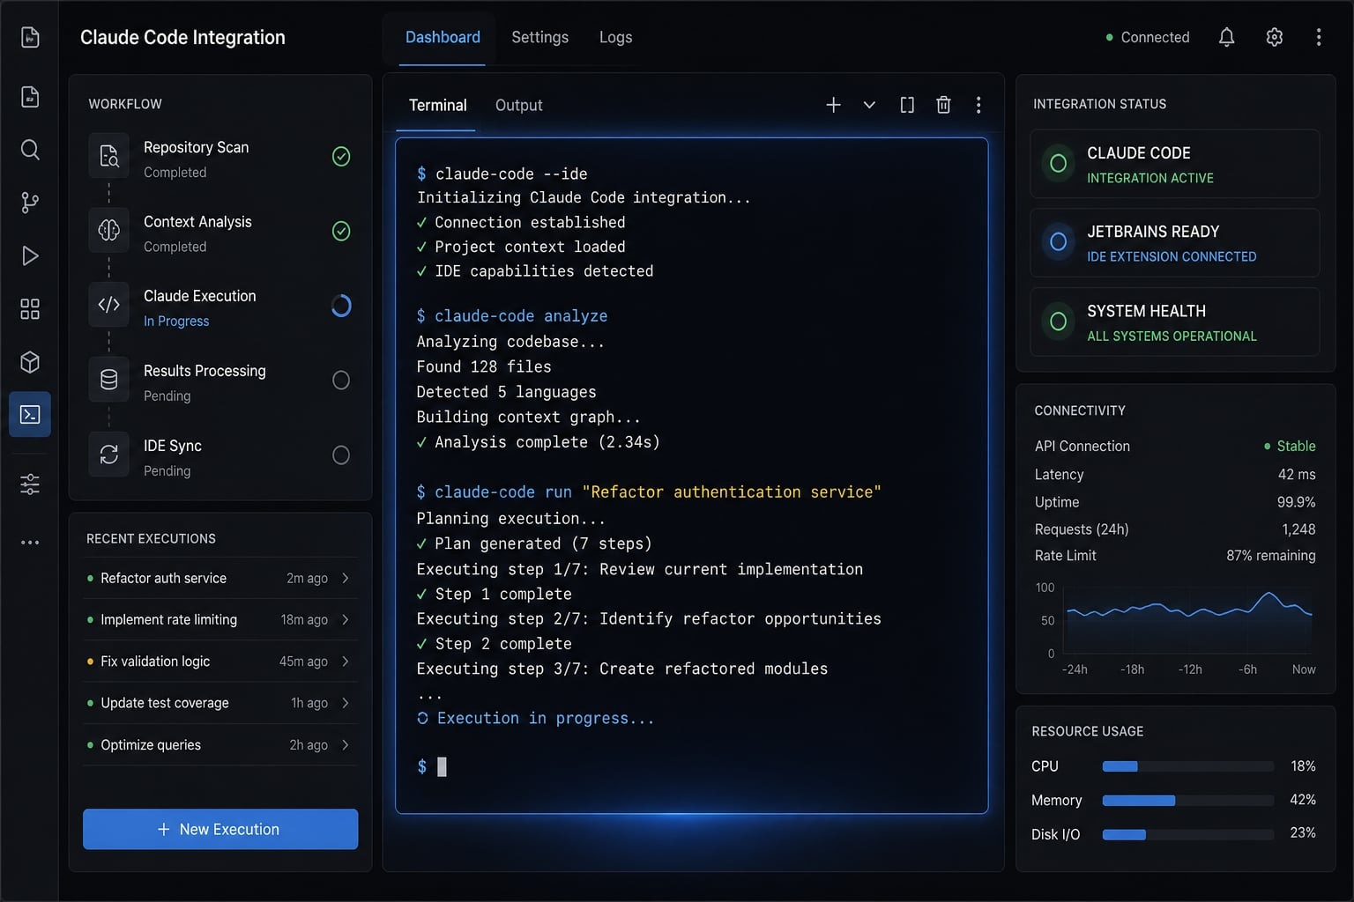This screenshot has height=902, width=1354.
Task: Open the notifications bell
Action: (x=1226, y=37)
